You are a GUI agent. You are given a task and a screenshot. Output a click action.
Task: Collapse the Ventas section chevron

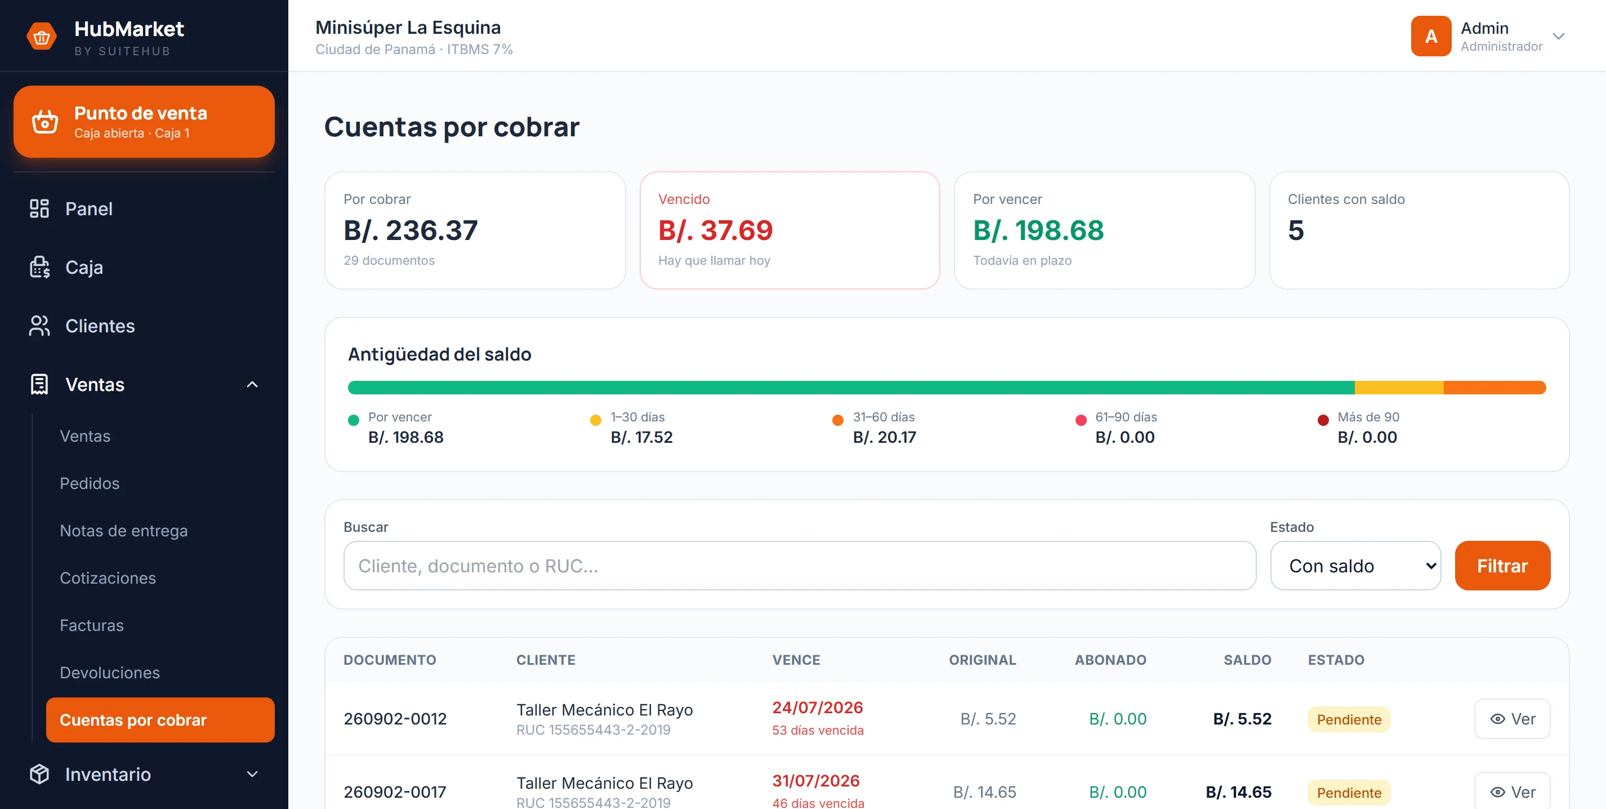(x=252, y=384)
